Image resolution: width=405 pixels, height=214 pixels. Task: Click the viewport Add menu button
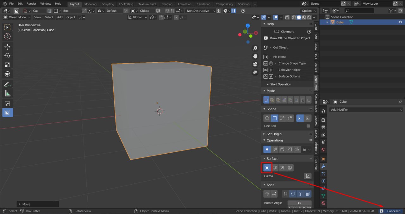click(x=60, y=17)
